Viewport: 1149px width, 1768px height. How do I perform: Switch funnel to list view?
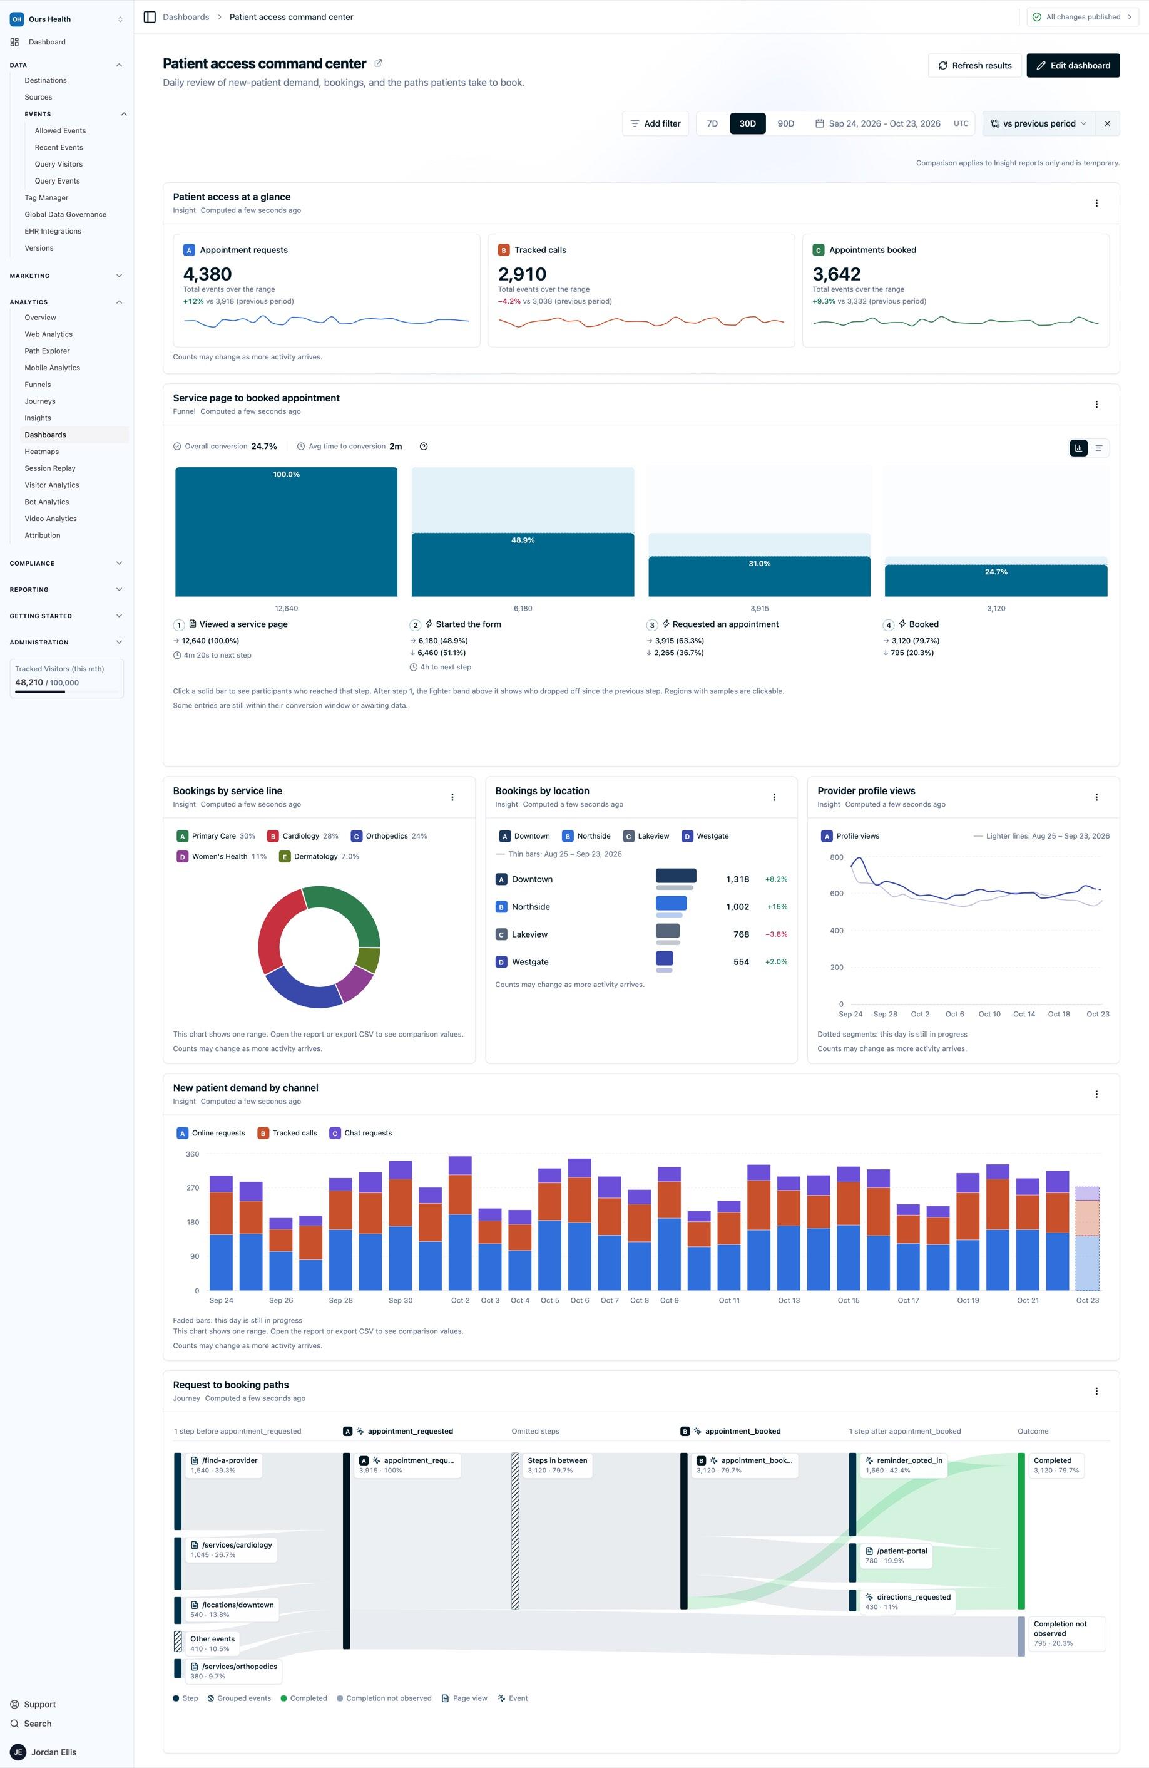1098,448
